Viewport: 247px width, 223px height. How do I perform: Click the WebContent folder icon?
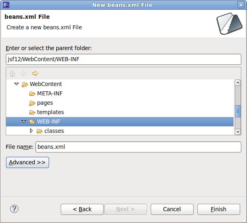pos(25,84)
